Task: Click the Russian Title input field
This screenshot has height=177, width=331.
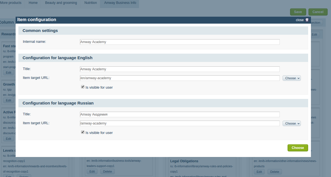Action: coord(180,114)
